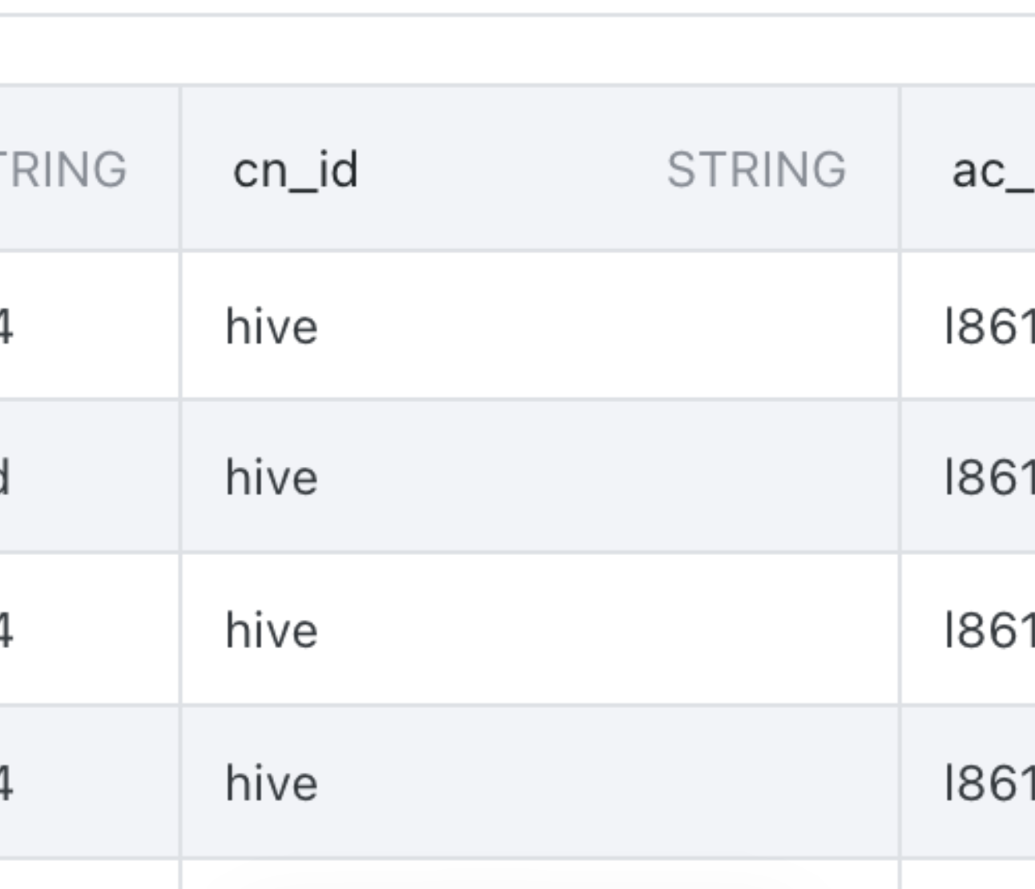This screenshot has width=1035, height=889.
Task: Click the column divider between cn_id and ac_ headers
Action: tap(900, 170)
